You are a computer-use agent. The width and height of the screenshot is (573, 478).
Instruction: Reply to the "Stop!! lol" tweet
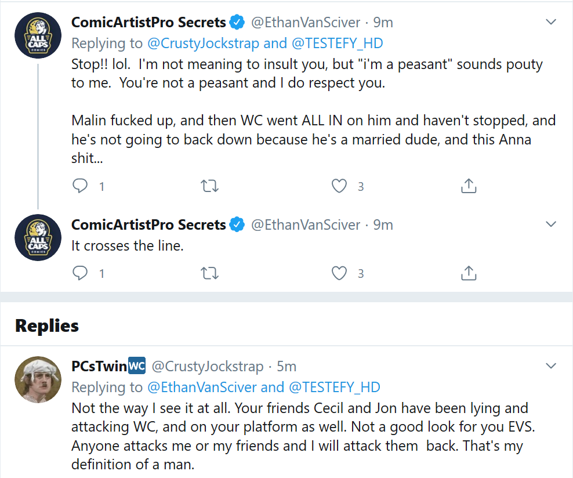point(80,186)
